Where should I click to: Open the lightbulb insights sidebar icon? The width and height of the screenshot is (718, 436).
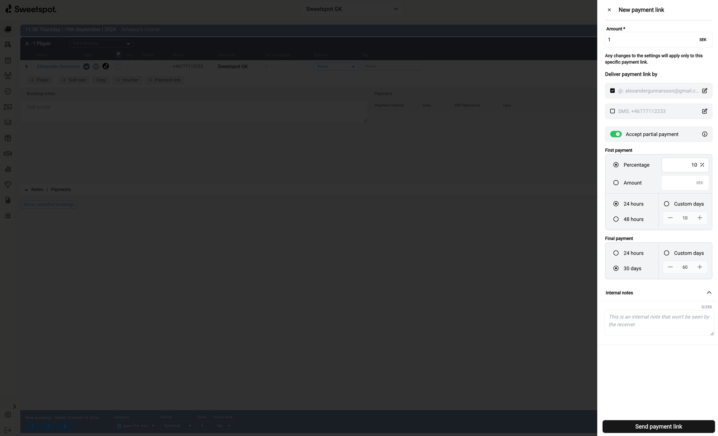click(x=8, y=184)
